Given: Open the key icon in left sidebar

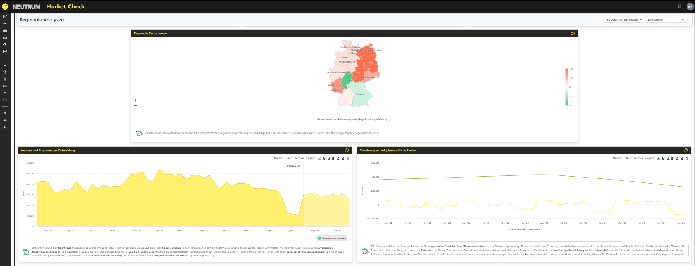Looking at the screenshot, I should pos(5,113).
